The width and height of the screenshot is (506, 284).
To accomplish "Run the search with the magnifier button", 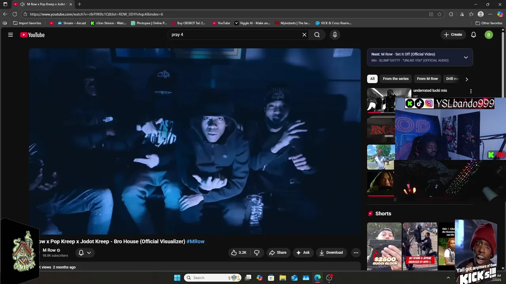I will pos(317,35).
